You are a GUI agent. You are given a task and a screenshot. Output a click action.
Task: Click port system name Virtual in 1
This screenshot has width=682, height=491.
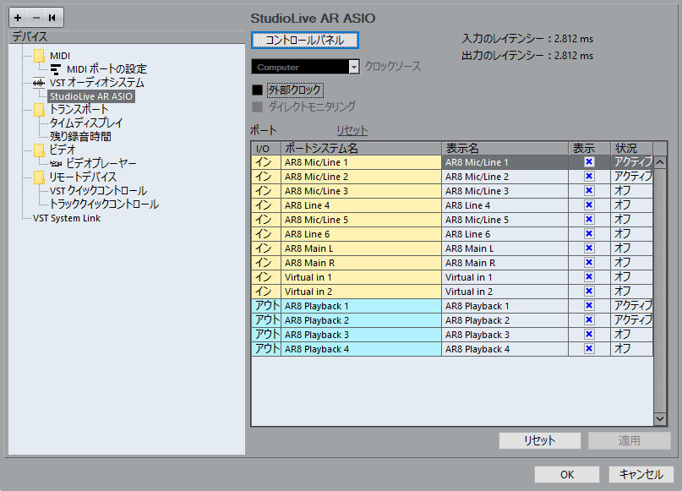(x=362, y=277)
